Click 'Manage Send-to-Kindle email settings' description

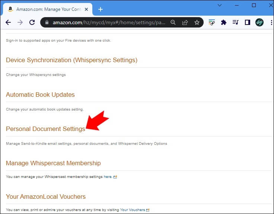tap(86, 144)
